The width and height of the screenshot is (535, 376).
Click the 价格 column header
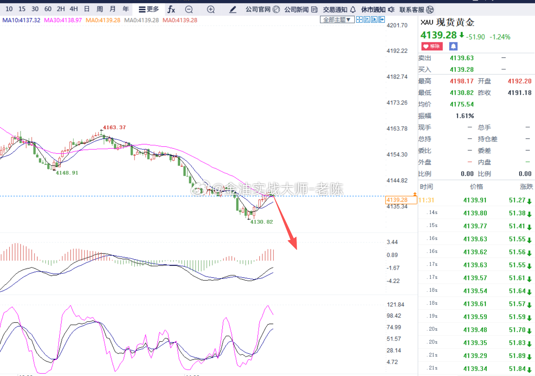(476, 187)
